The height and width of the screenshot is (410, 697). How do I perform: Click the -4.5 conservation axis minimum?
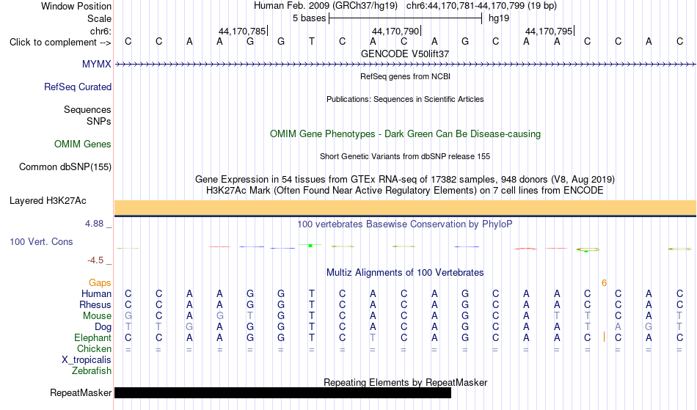[95, 260]
